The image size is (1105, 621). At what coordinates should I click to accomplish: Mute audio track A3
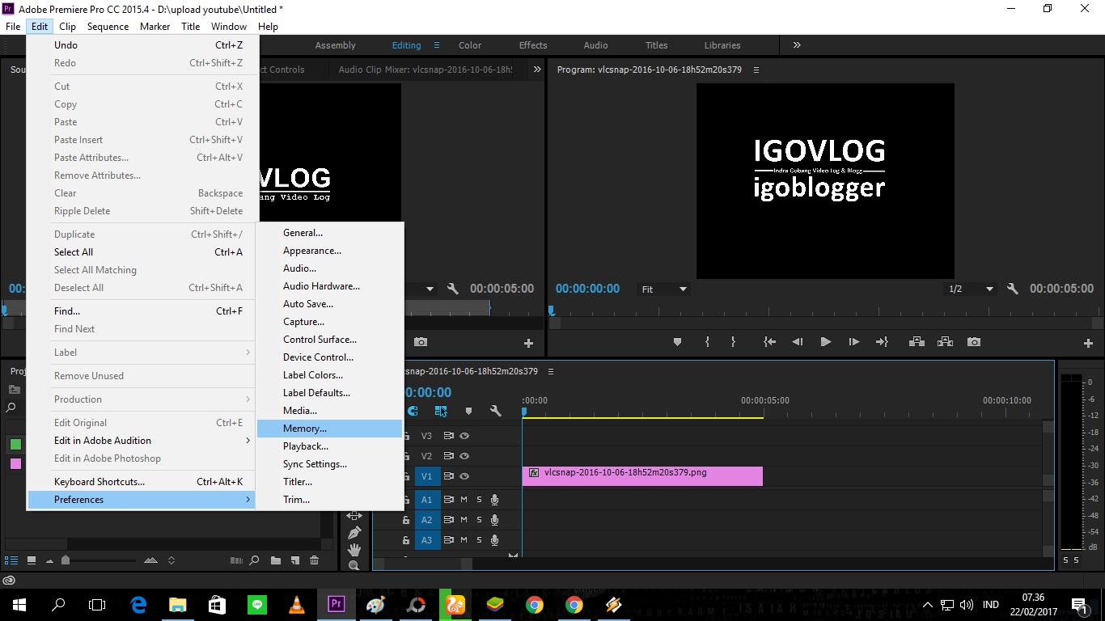tap(464, 540)
